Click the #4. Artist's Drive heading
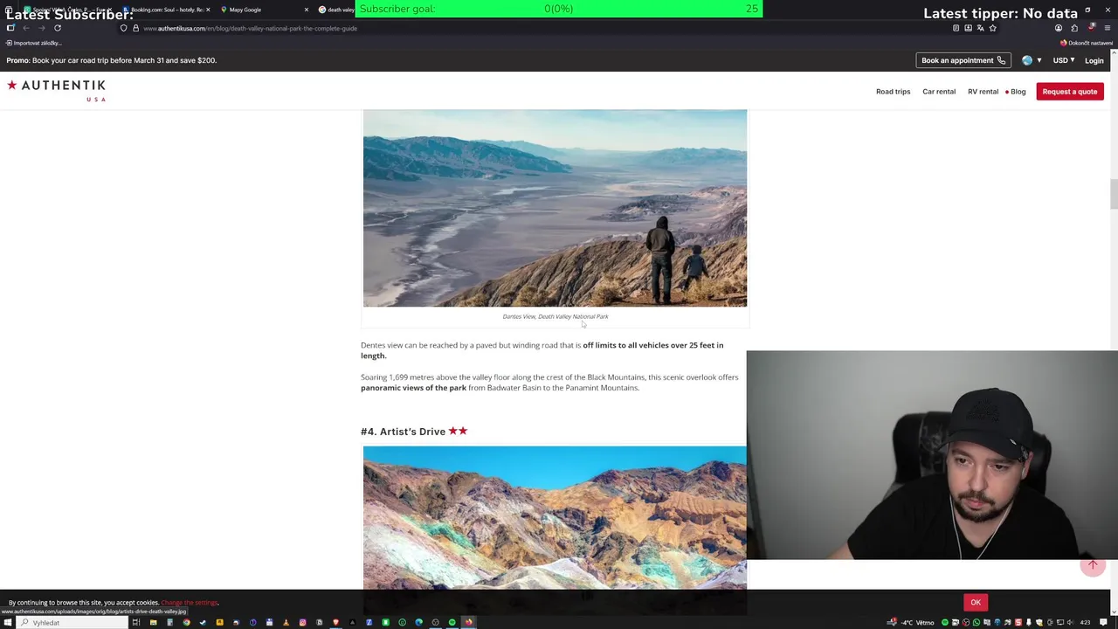The height and width of the screenshot is (629, 1118). 414,432
